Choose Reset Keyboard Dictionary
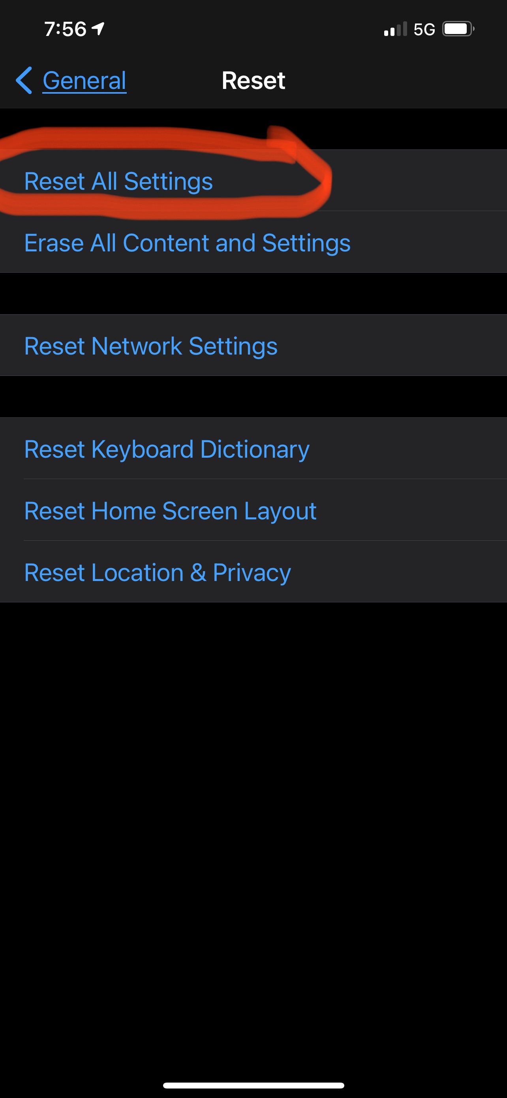Viewport: 507px width, 1098px height. click(167, 449)
